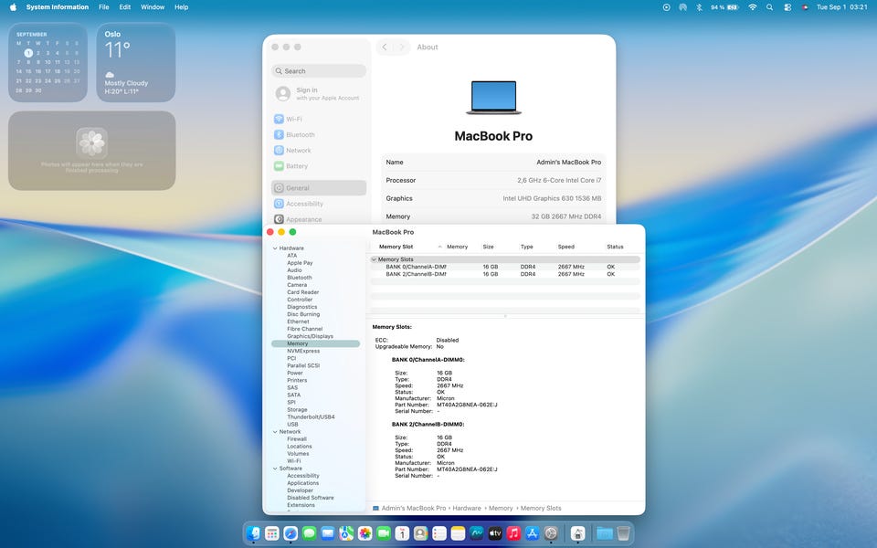877x548 pixels.
Task: Collapse the Memory Slots group row
Action: point(374,259)
